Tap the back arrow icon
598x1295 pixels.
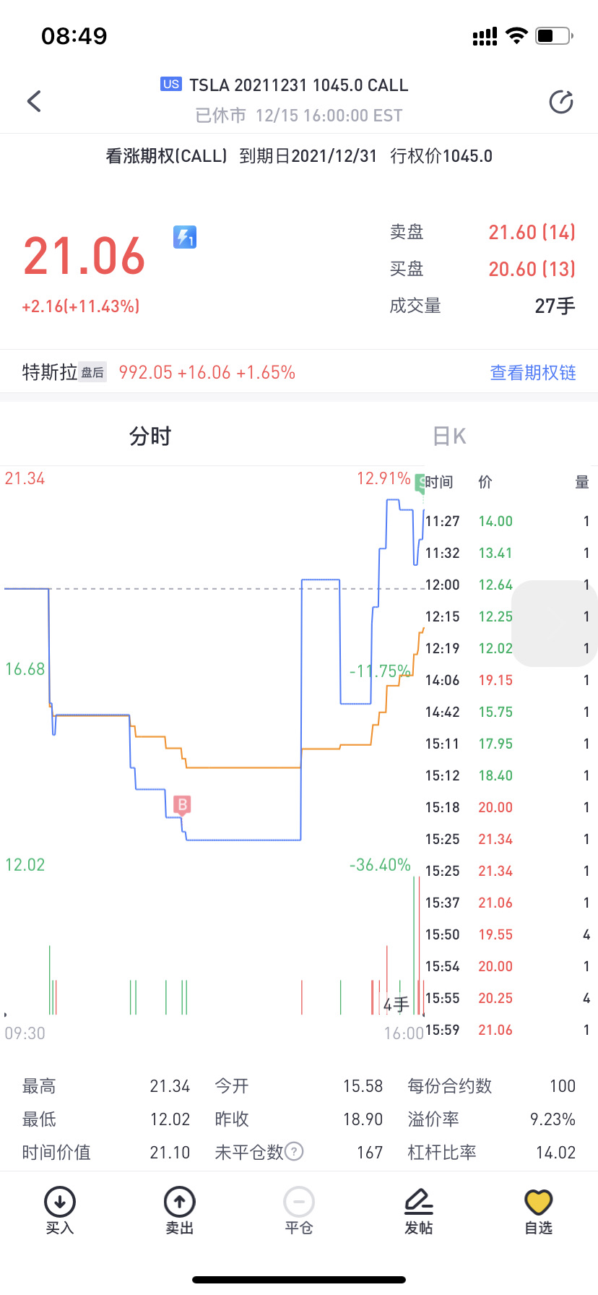click(x=34, y=101)
